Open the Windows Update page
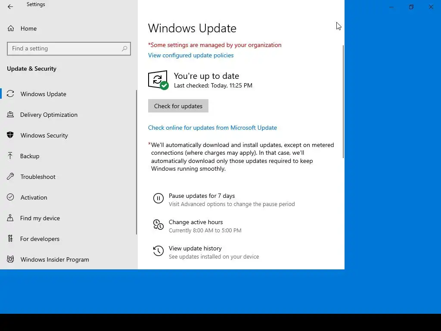This screenshot has height=331, width=441. (43, 94)
